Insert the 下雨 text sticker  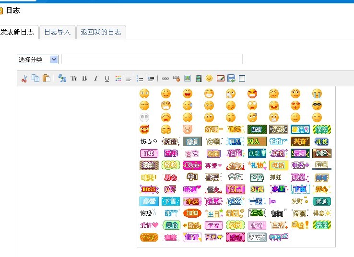[x=300, y=189]
